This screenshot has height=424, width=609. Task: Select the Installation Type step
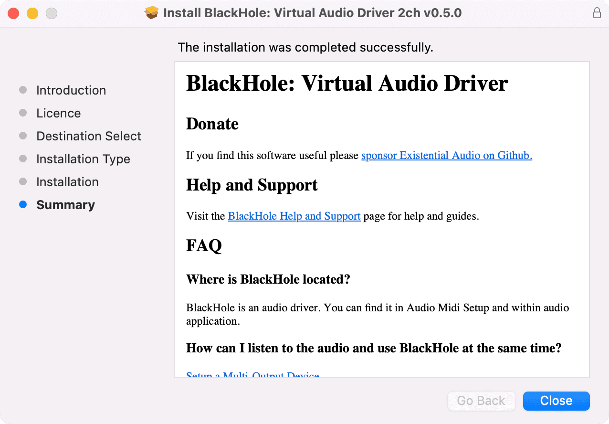83,159
